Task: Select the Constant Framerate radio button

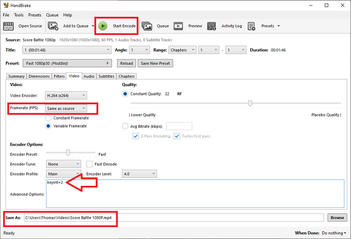Action: point(48,118)
